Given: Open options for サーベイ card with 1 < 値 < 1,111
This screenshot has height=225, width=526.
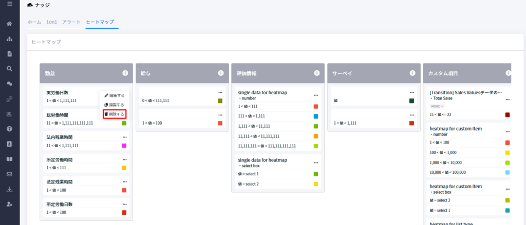Looking at the screenshot, I should pyautogui.click(x=412, y=115).
